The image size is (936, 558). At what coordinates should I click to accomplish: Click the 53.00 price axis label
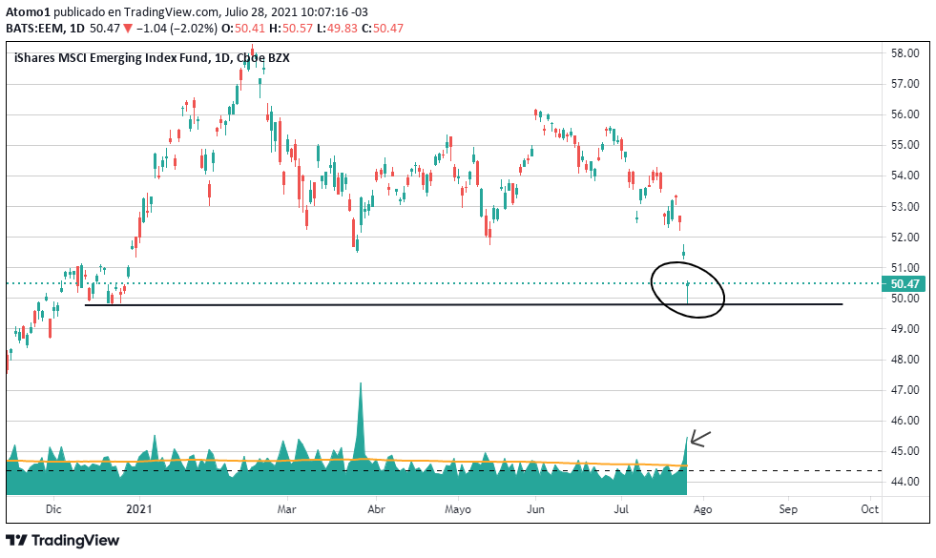pyautogui.click(x=905, y=207)
